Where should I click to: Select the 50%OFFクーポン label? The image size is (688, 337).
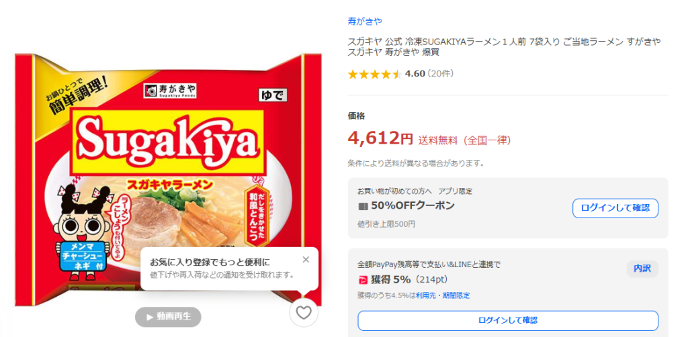[x=413, y=205]
